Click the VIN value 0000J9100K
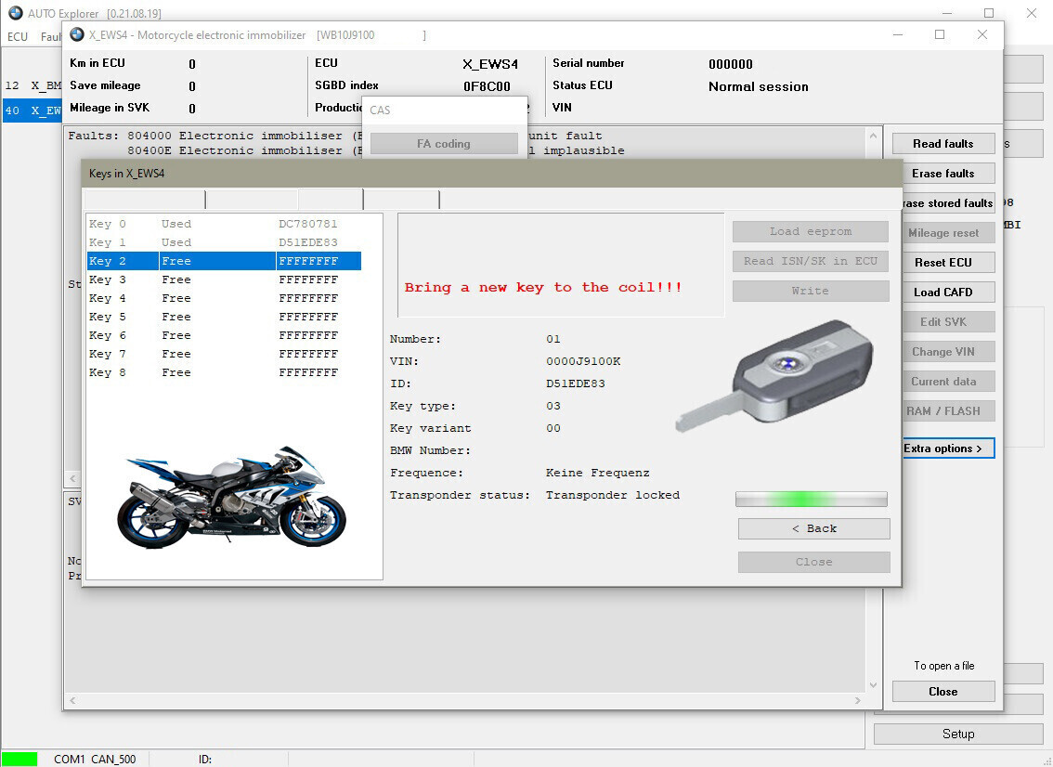 [x=583, y=361]
